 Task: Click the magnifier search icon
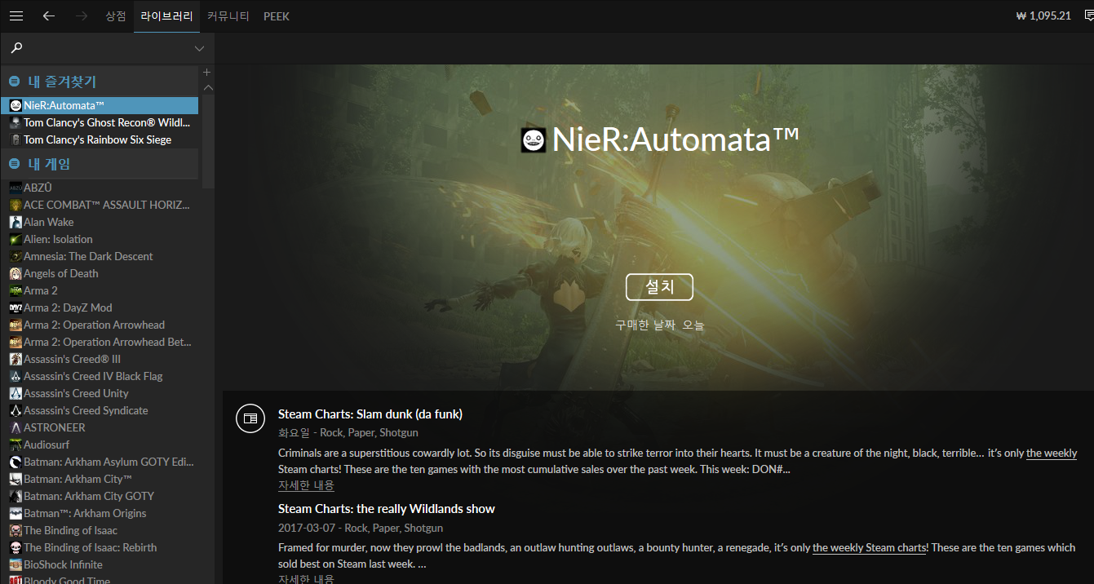click(x=16, y=48)
